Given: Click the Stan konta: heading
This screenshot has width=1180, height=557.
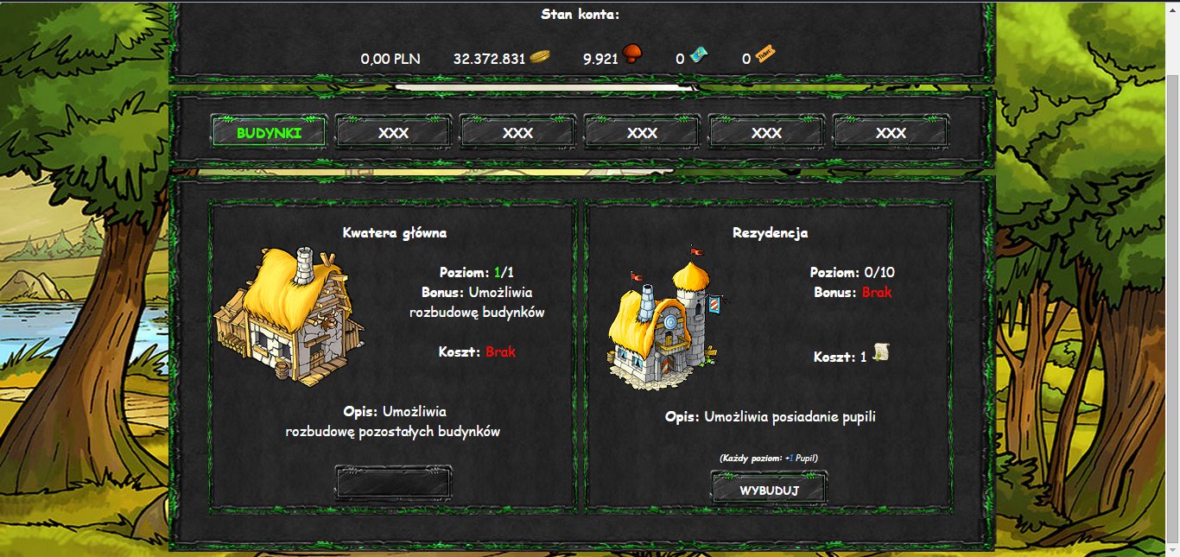Looking at the screenshot, I should (x=580, y=14).
